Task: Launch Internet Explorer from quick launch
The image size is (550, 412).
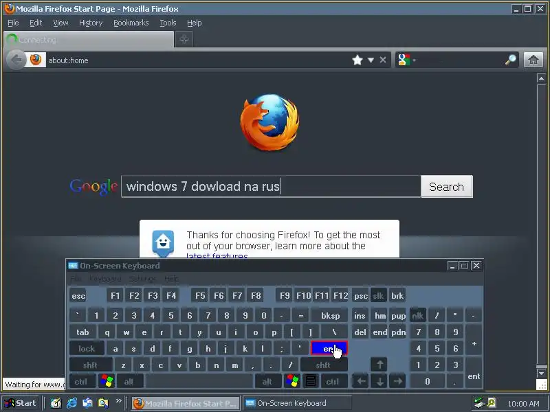Action: (x=72, y=403)
